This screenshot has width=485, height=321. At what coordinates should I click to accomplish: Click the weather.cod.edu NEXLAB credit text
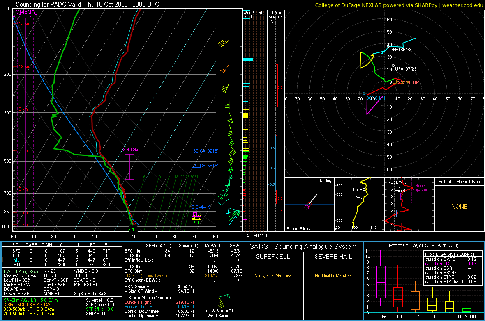point(399,5)
